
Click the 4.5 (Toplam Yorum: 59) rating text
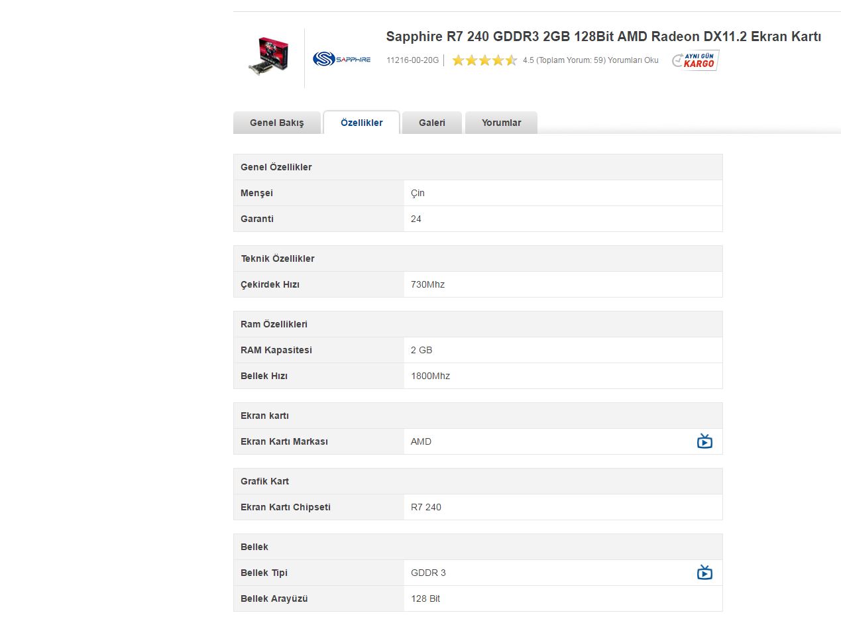click(564, 60)
